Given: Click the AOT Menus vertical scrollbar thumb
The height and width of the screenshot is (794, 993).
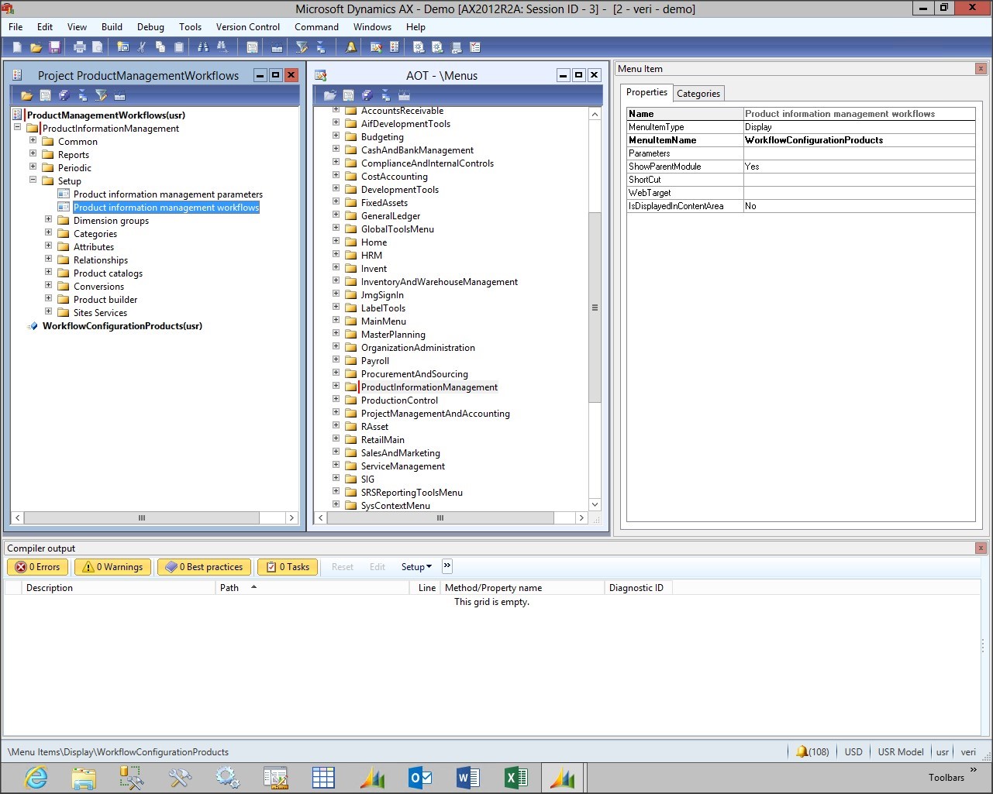Looking at the screenshot, I should (595, 308).
